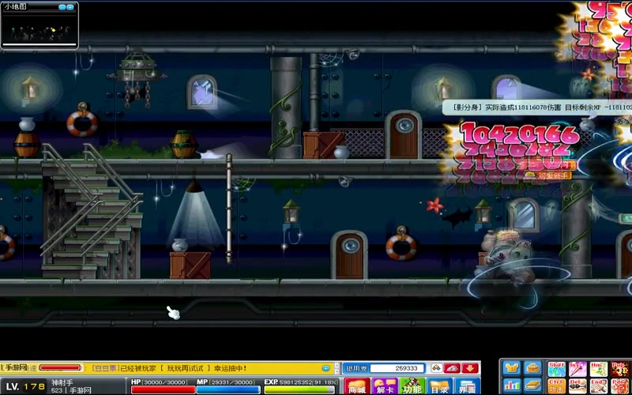Viewport: 632px width, 395px height.
Task: Click the 商城 cash shop button
Action: 357,386
